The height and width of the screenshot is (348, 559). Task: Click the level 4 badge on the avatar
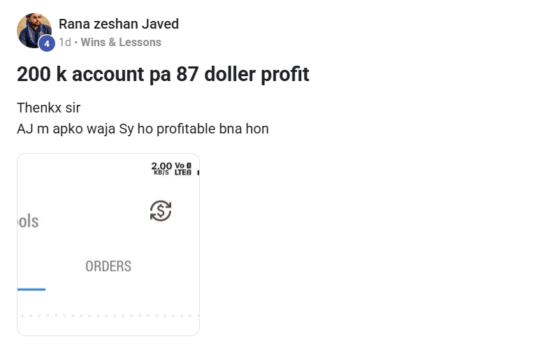click(46, 43)
